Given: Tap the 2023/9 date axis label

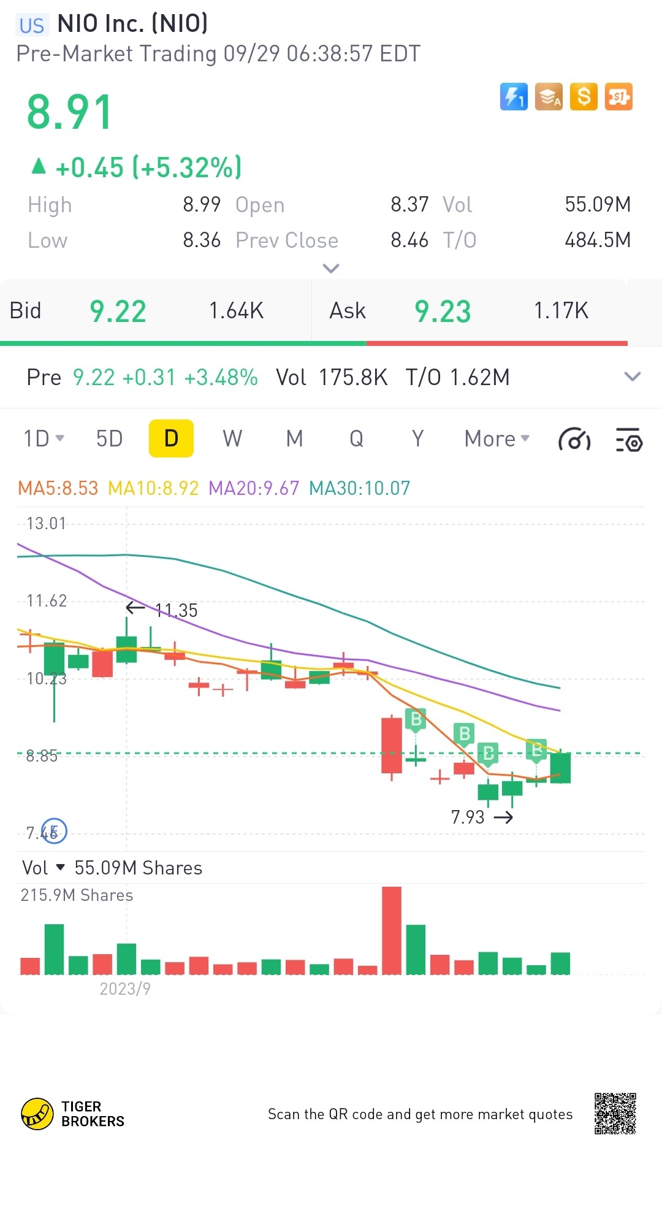Looking at the screenshot, I should coord(125,989).
